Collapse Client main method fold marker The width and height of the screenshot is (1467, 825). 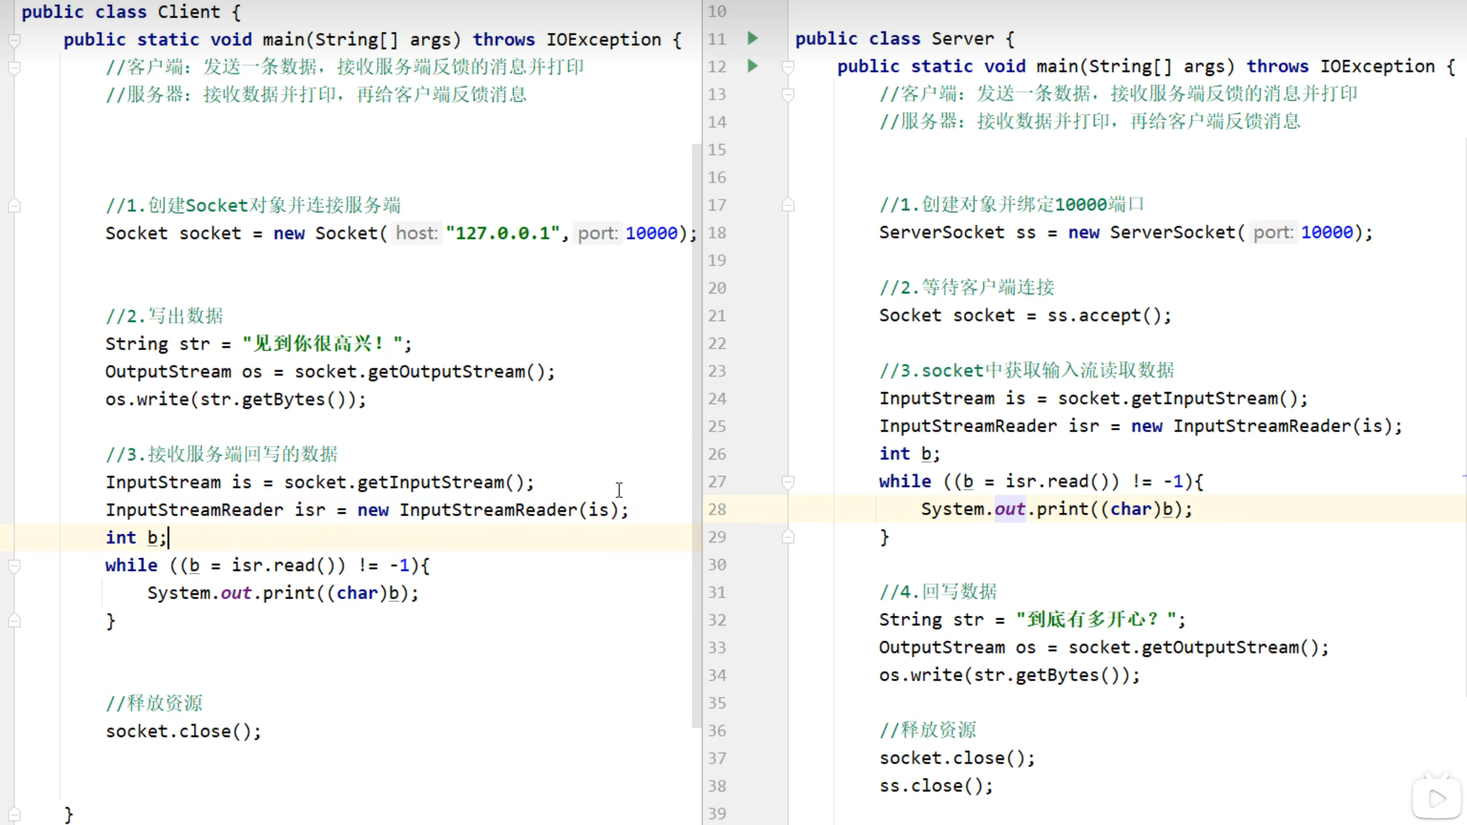14,40
